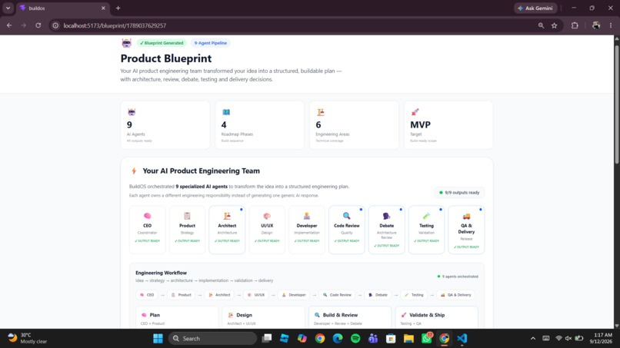Click the Debate chip in workflow pipeline

click(378, 295)
